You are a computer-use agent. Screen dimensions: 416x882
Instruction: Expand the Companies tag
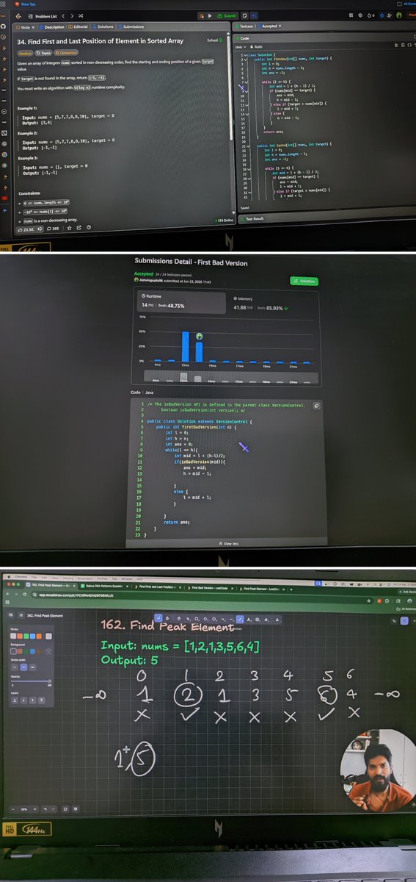click(x=67, y=53)
